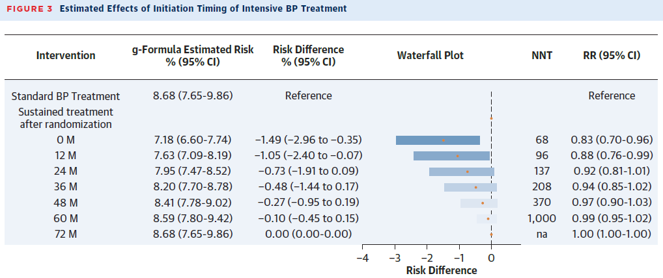Click the orange point in the 72 M row
Viewport: 663px width, 278px height.
491,234
